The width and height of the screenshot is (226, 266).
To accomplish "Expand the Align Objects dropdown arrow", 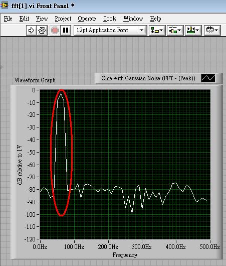I will (x=161, y=31).
